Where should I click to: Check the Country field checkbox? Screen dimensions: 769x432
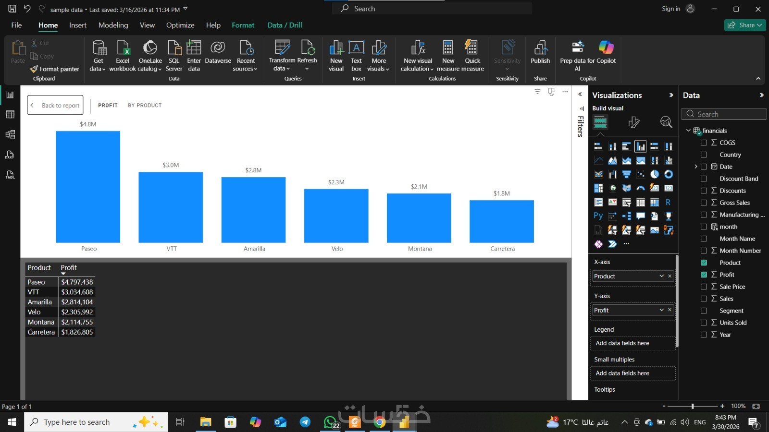tap(704, 155)
